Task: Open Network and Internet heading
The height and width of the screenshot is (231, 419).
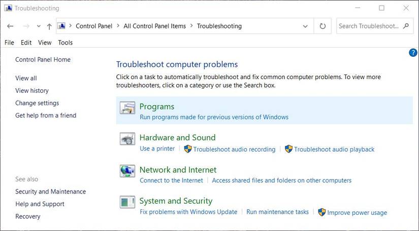Action: (x=178, y=170)
